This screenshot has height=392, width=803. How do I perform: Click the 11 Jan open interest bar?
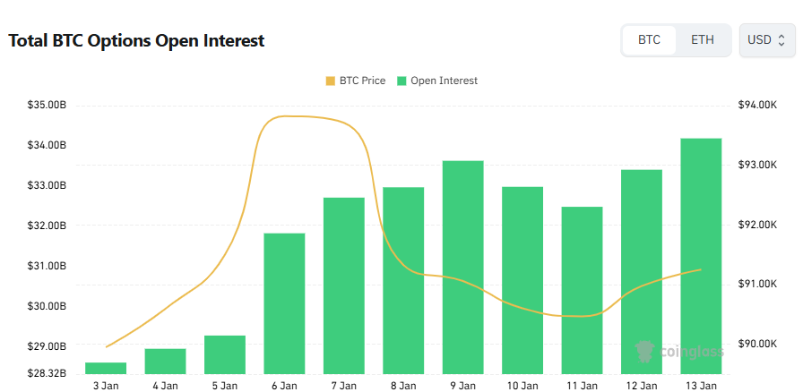(582, 290)
